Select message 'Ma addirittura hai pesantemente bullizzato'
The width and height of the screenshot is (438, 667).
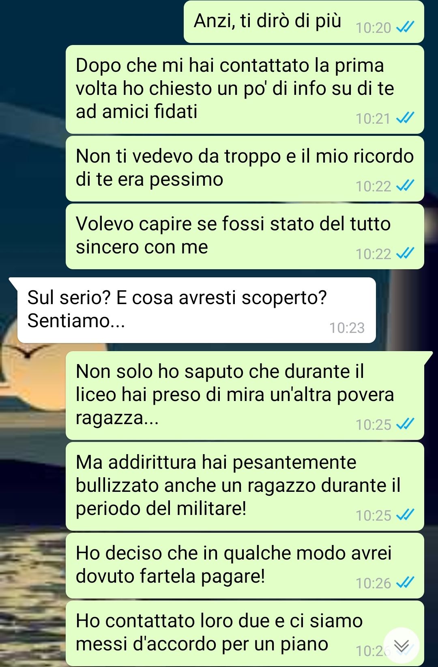point(245,486)
